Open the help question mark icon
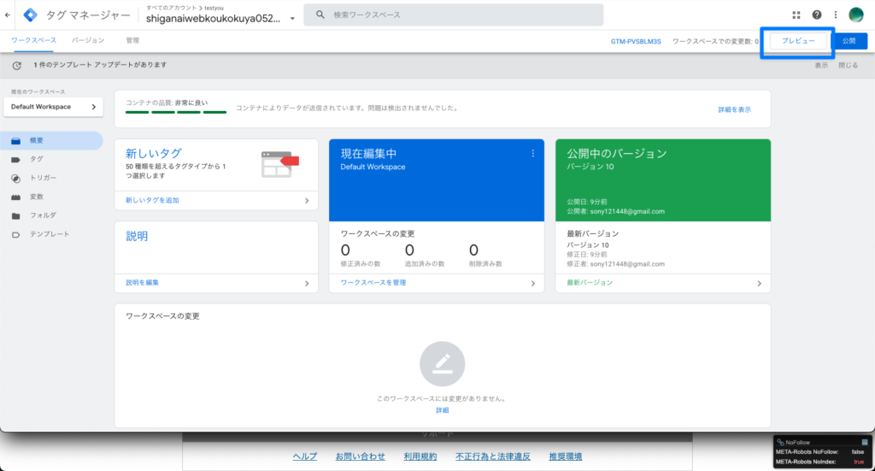875x471 pixels. 817,15
